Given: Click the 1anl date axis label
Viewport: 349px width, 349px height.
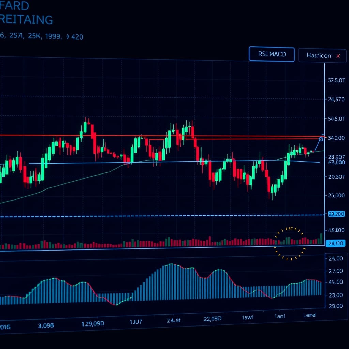Looking at the screenshot, I should tap(279, 316).
